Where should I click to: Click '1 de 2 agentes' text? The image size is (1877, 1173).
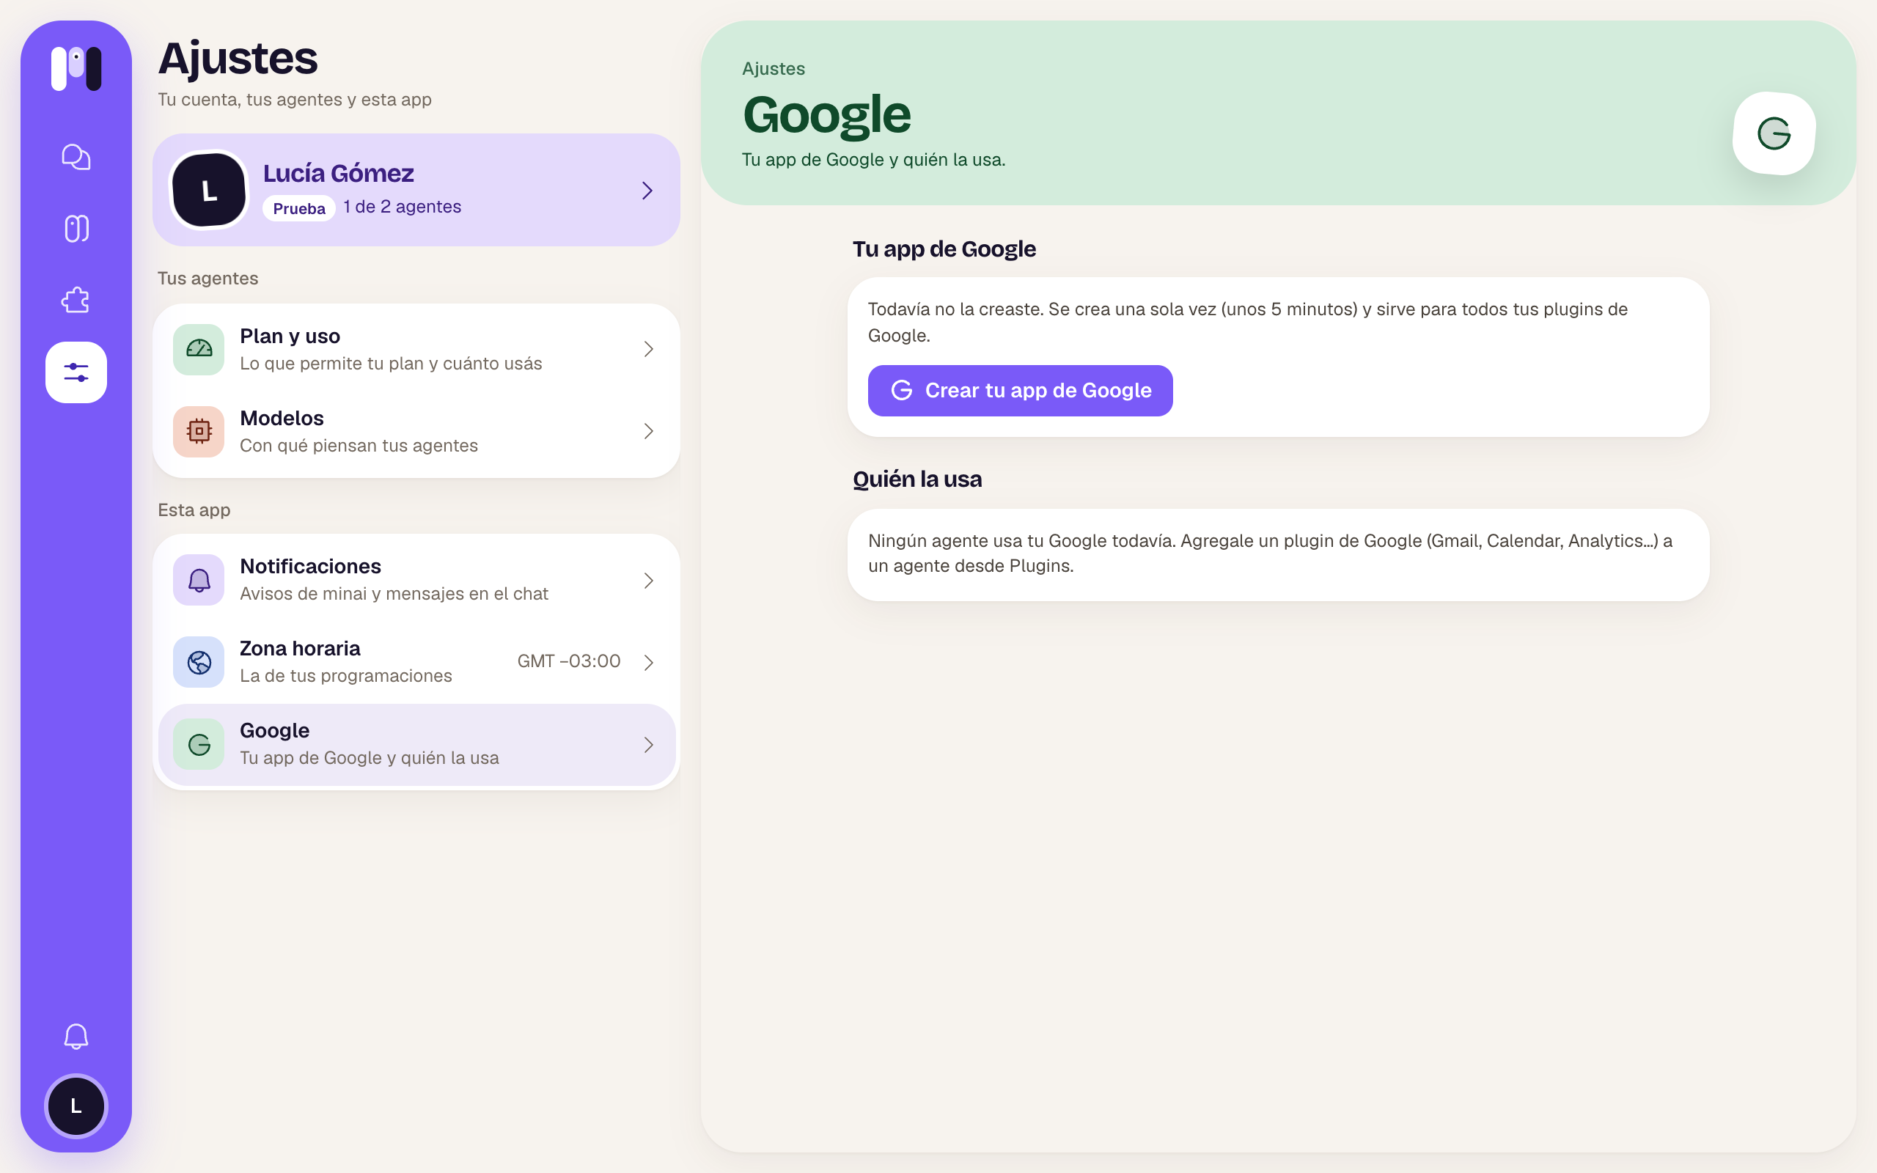[x=402, y=206]
